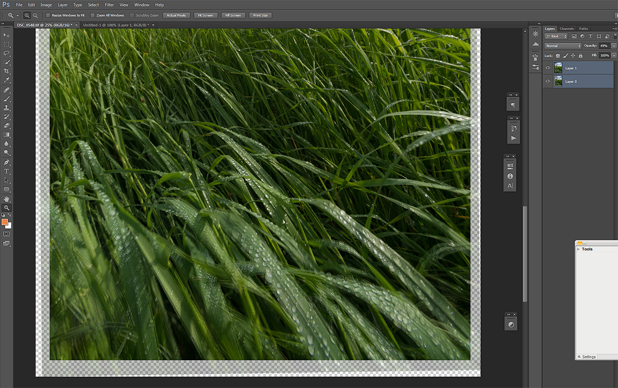
Task: Select the Move tool
Action: tap(7, 35)
